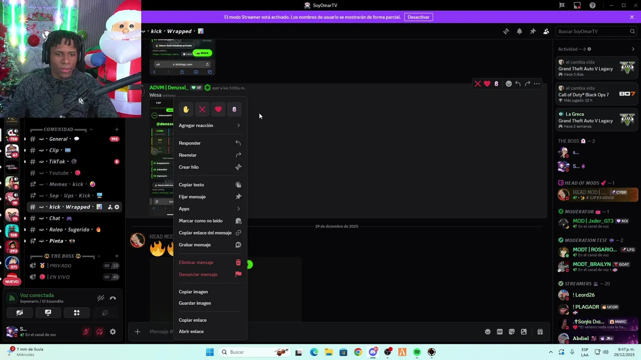Image resolution: width=641 pixels, height=360 pixels.
Task: Open the Clip channel
Action: pyautogui.click(x=74, y=150)
